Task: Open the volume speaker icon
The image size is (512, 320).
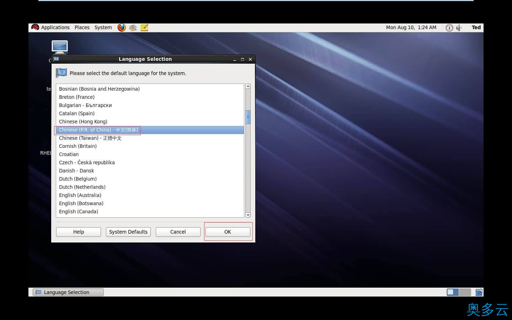Action: pos(459,28)
